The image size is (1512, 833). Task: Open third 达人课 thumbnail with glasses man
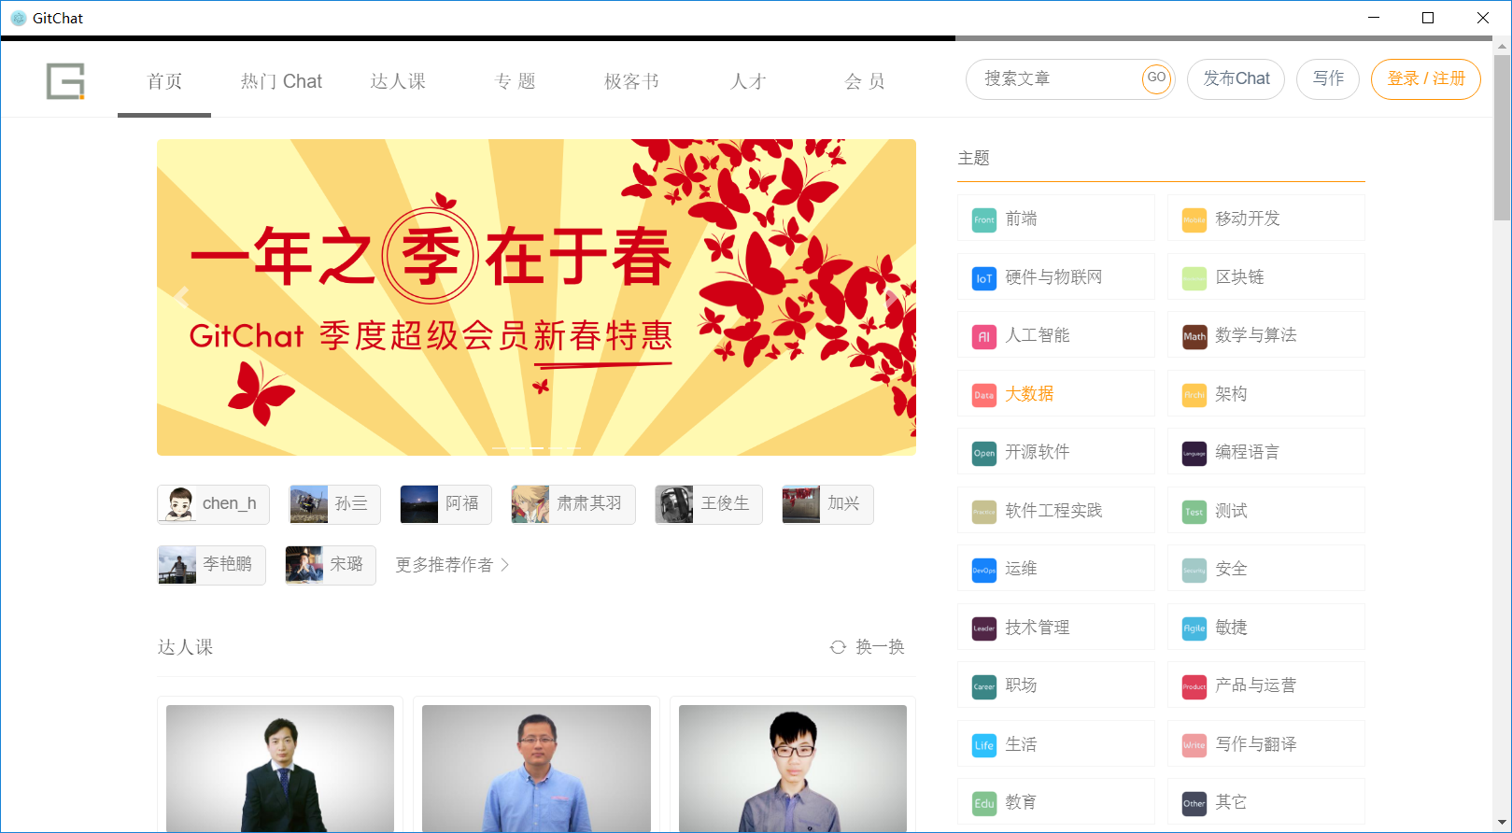click(793, 769)
